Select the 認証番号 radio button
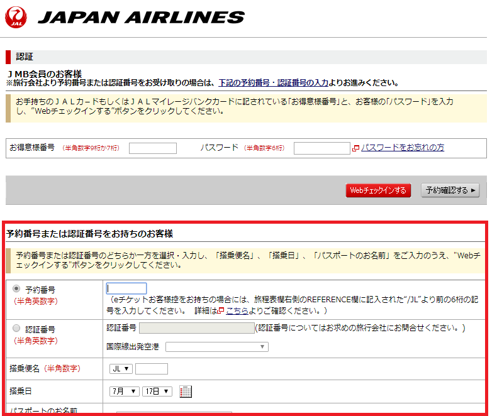Image resolution: width=497 pixels, height=416 pixels. 16,328
